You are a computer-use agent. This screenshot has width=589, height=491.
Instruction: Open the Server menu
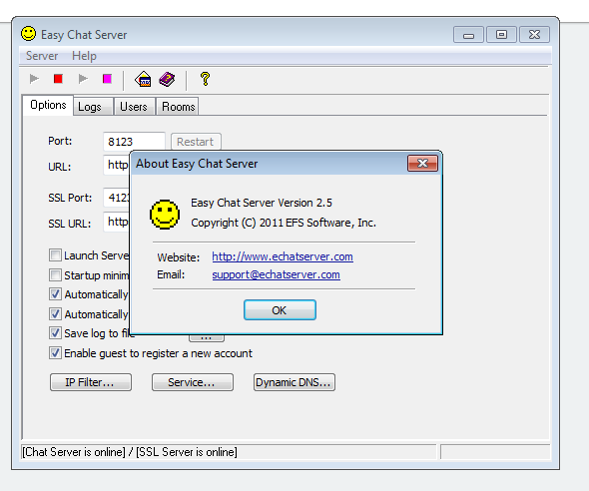tap(42, 56)
